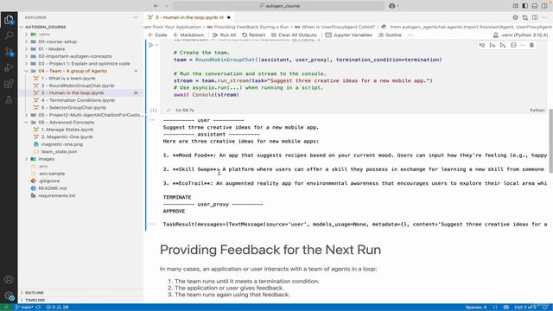Viewport: 553px width, 311px height.
Task: Add a new Markdown cell
Action: (x=188, y=35)
